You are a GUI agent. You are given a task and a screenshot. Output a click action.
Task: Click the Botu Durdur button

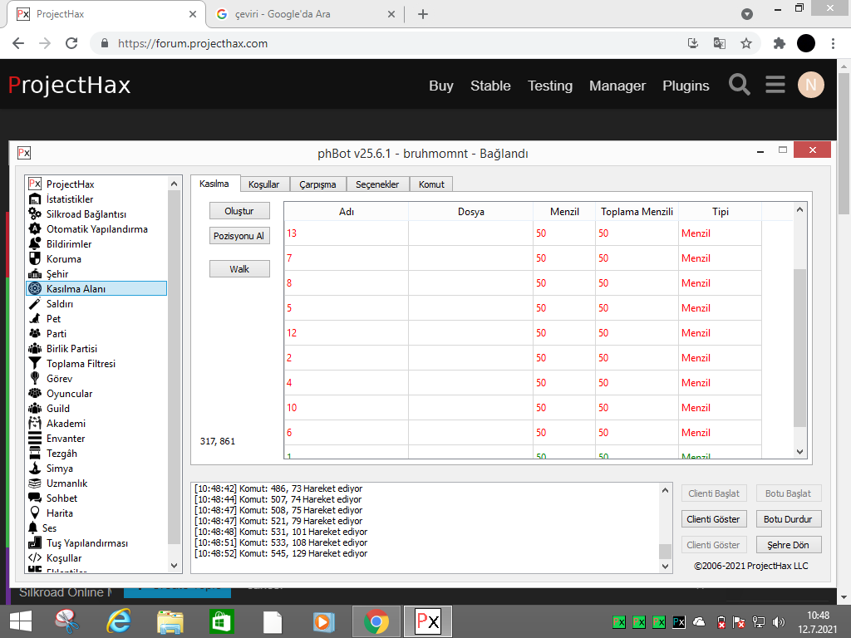click(788, 519)
